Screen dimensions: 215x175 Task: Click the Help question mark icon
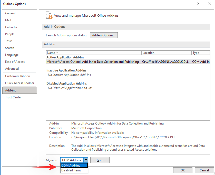coord(198,4)
